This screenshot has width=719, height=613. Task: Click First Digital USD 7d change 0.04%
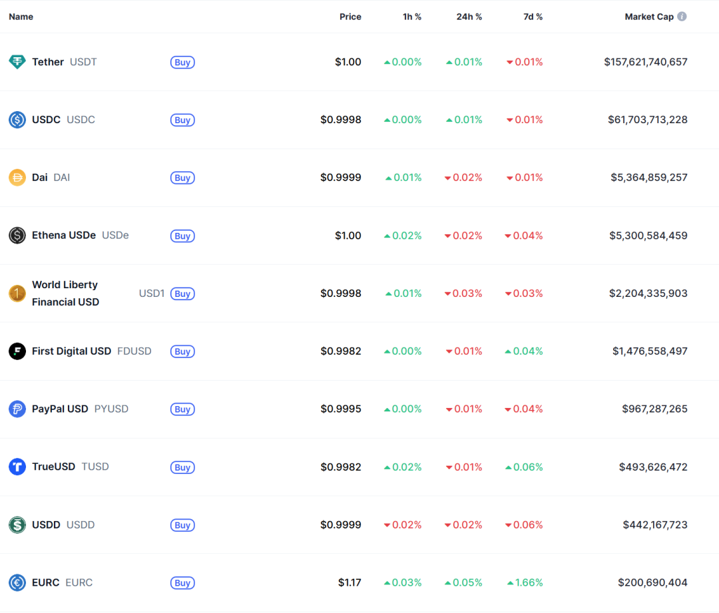click(524, 351)
